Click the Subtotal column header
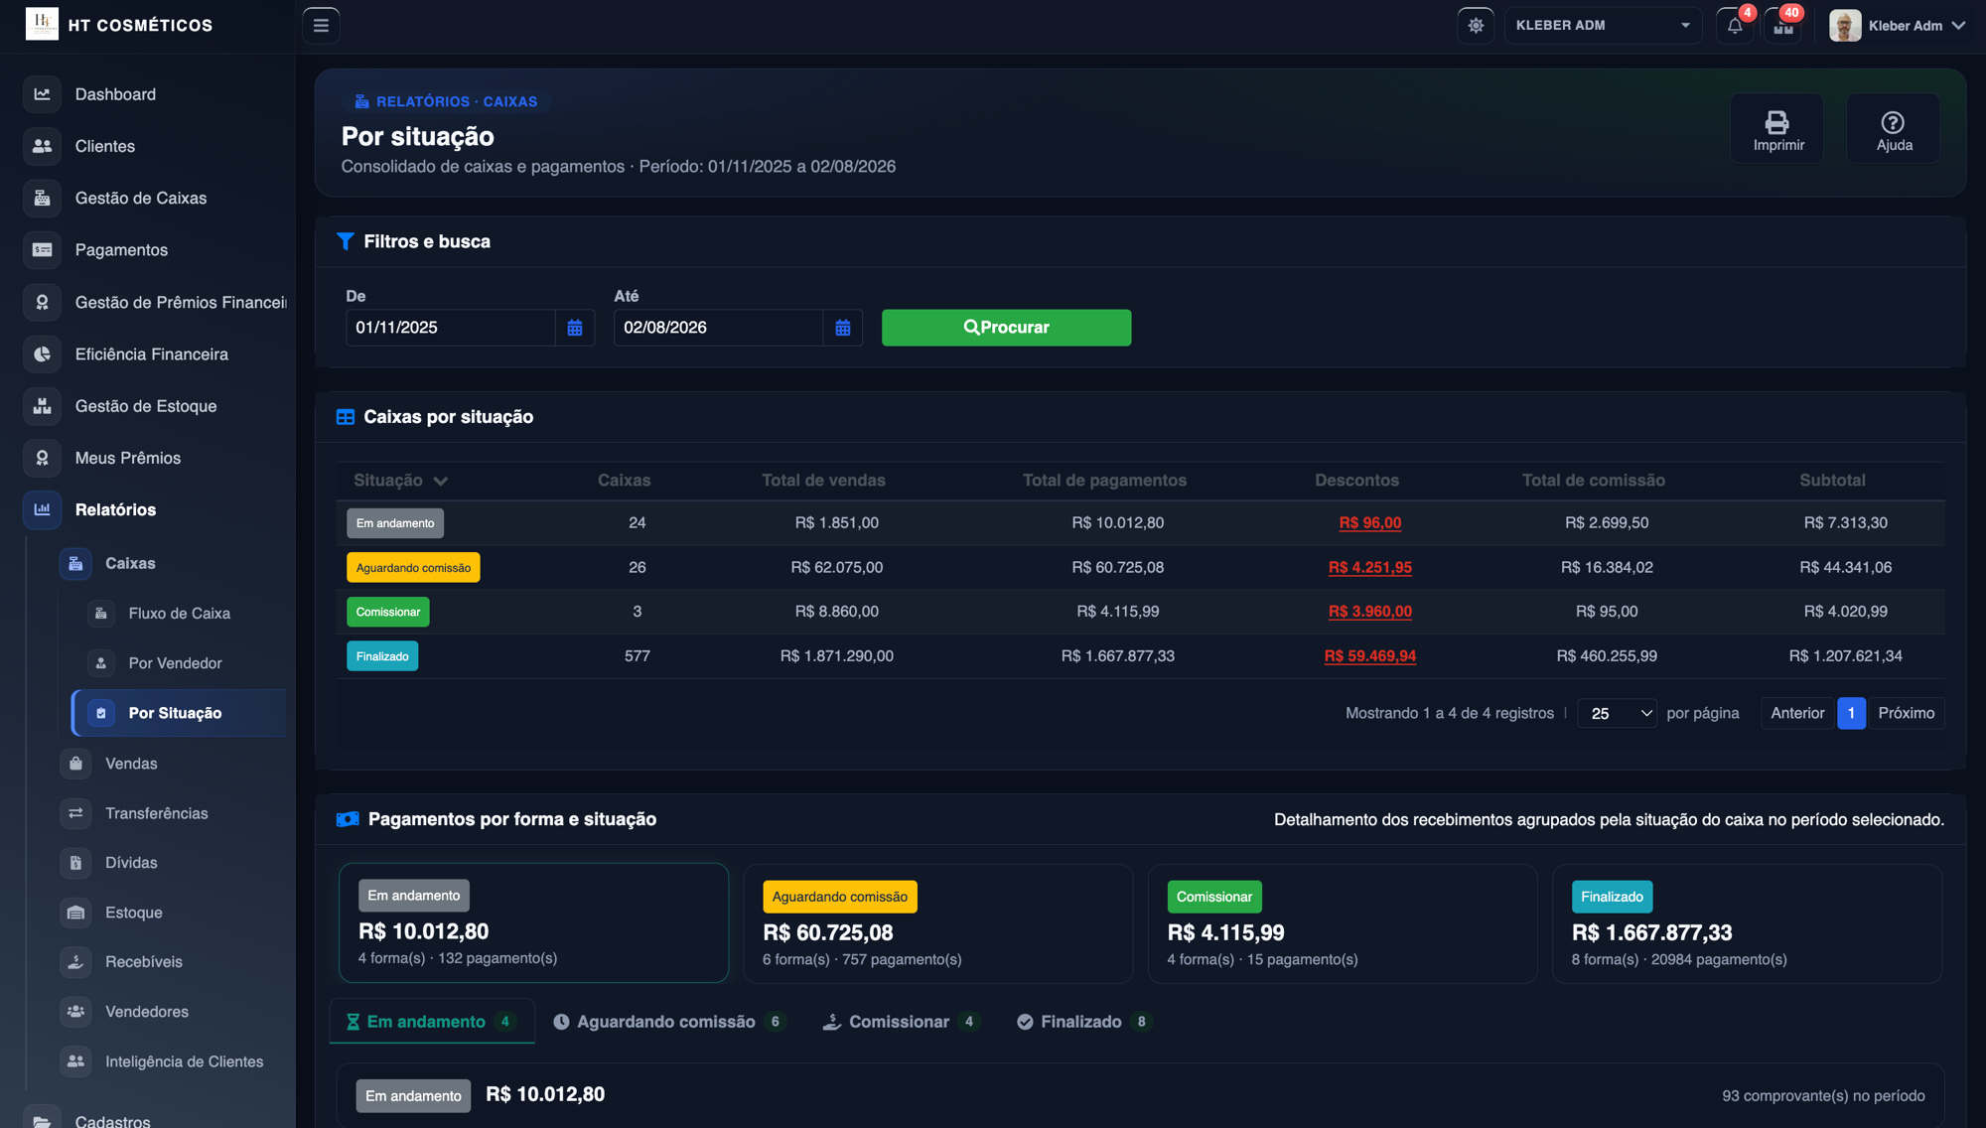This screenshot has width=1986, height=1128. tap(1832, 481)
